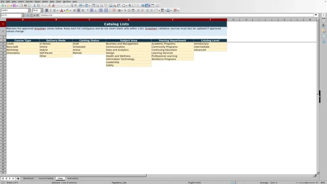Toggle Center Horizontally alignment
This screenshot has width=327, height=184.
(x=79, y=11)
